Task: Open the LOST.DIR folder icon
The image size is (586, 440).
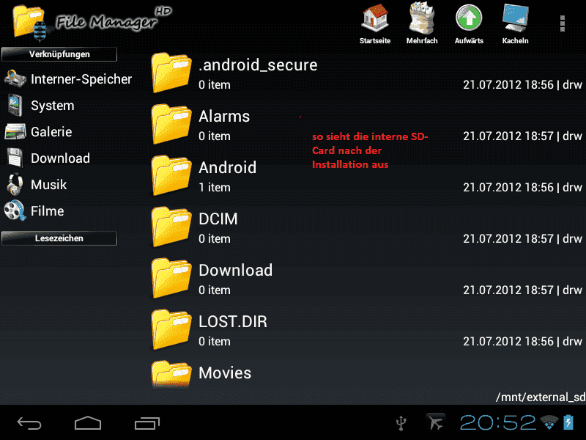Action: (x=171, y=329)
